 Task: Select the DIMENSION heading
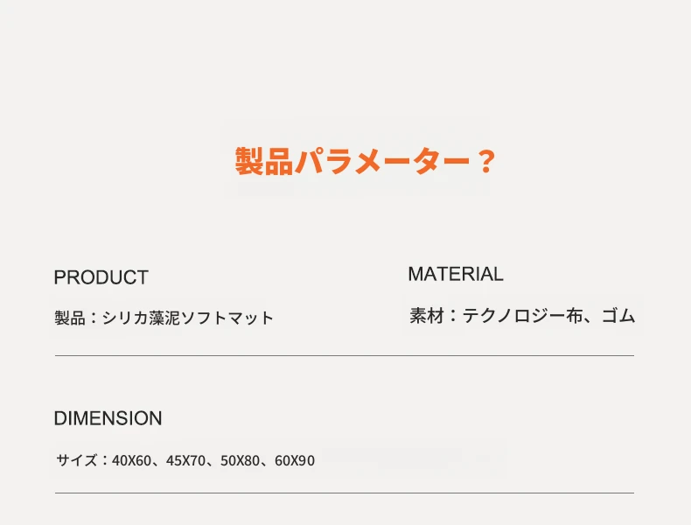108,418
